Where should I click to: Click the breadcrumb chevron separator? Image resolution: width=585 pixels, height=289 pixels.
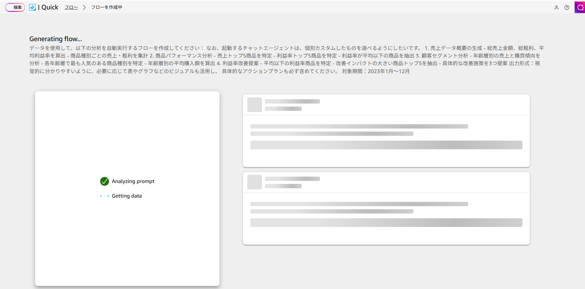tap(84, 7)
